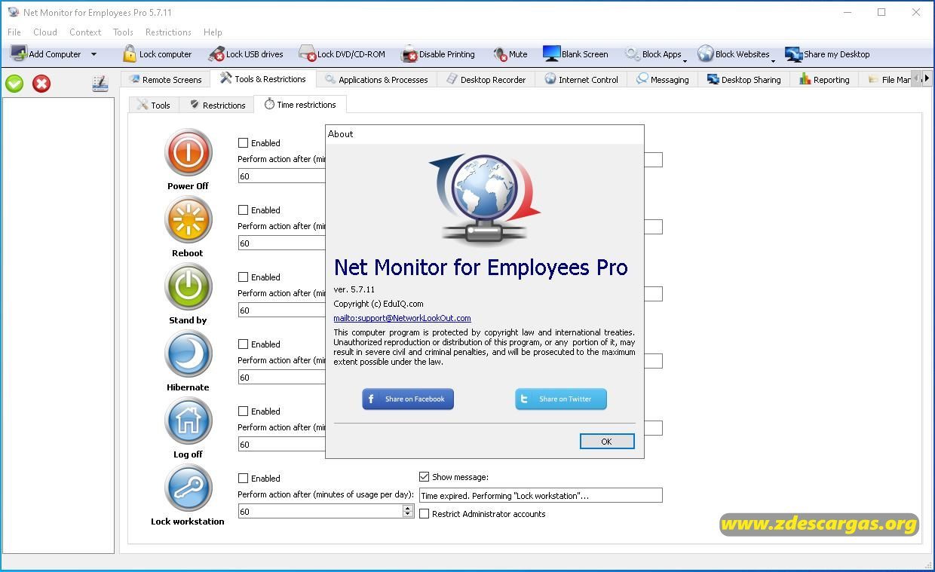The image size is (935, 572).
Task: Click the Time expired message text field
Action: tap(541, 495)
